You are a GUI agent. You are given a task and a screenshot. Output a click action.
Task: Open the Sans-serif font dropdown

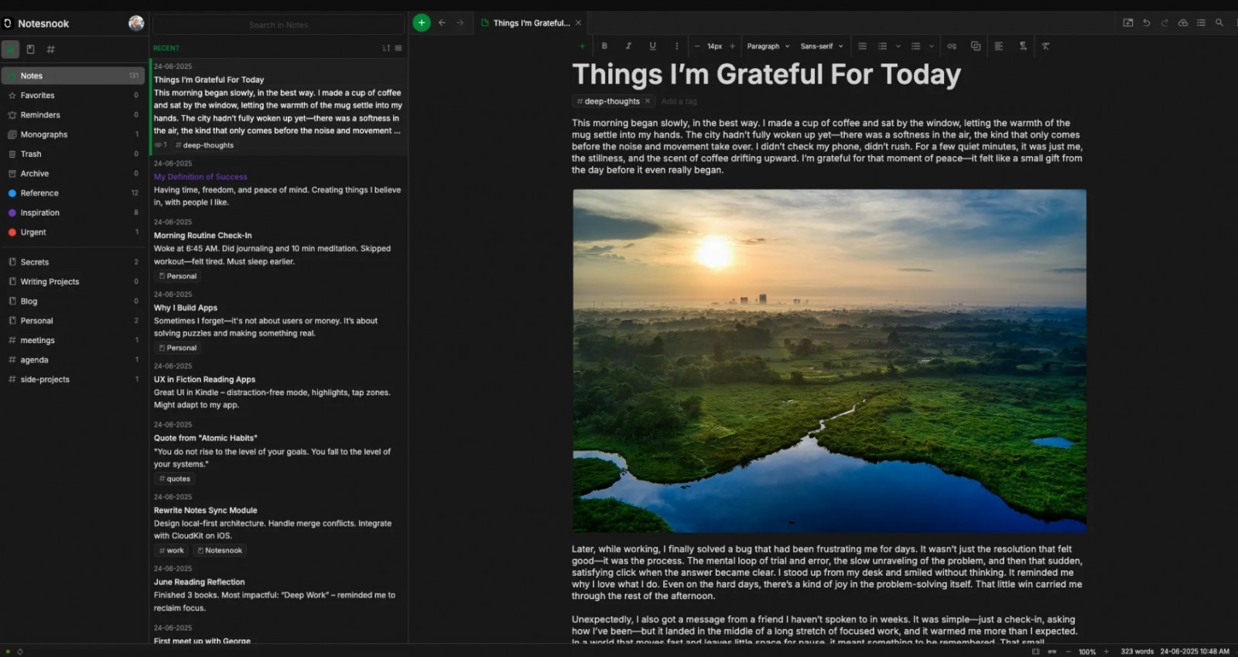pos(821,46)
